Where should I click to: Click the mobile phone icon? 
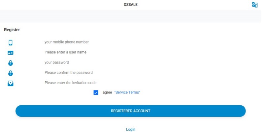pyautogui.click(x=11, y=42)
